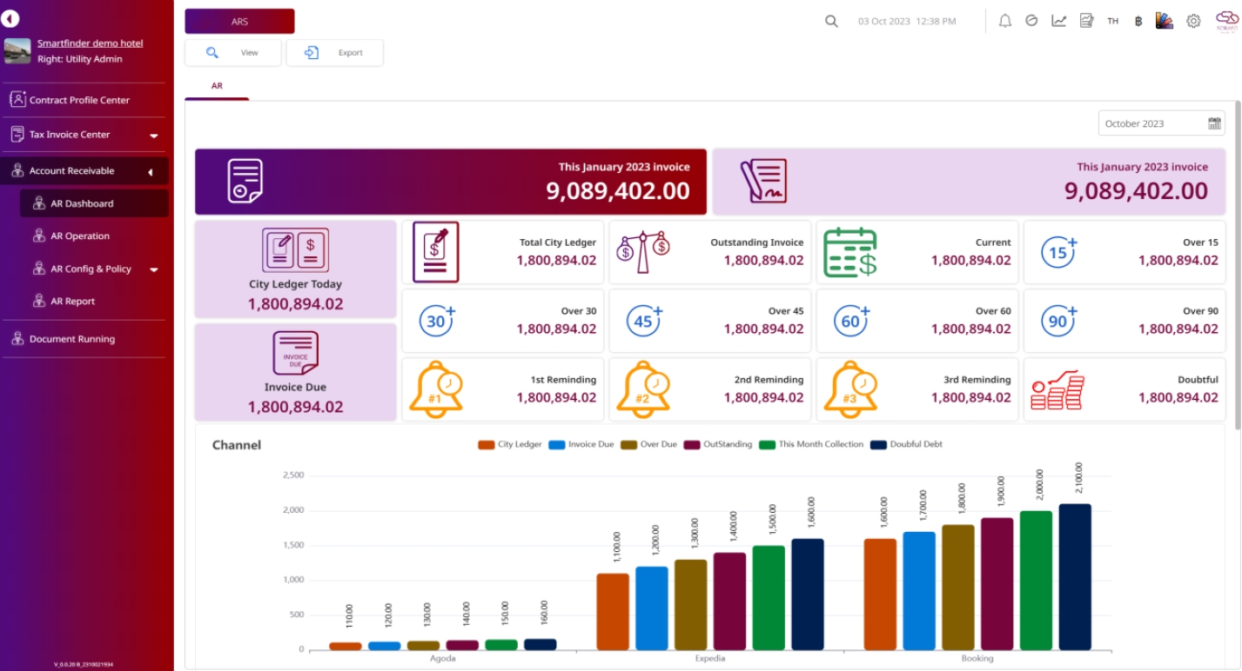Open the settings gear icon
The height and width of the screenshot is (671, 1242).
coord(1193,21)
